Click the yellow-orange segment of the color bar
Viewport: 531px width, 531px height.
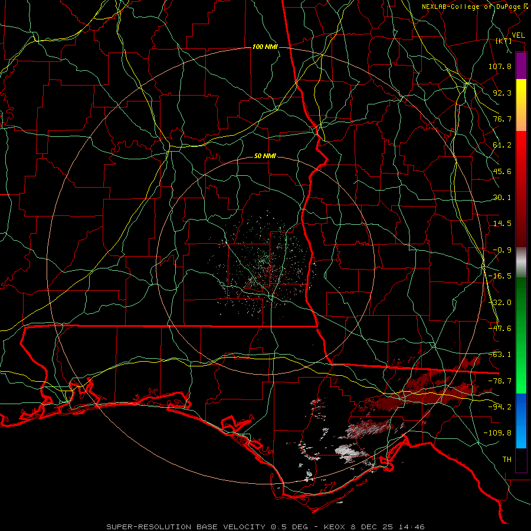click(521, 105)
